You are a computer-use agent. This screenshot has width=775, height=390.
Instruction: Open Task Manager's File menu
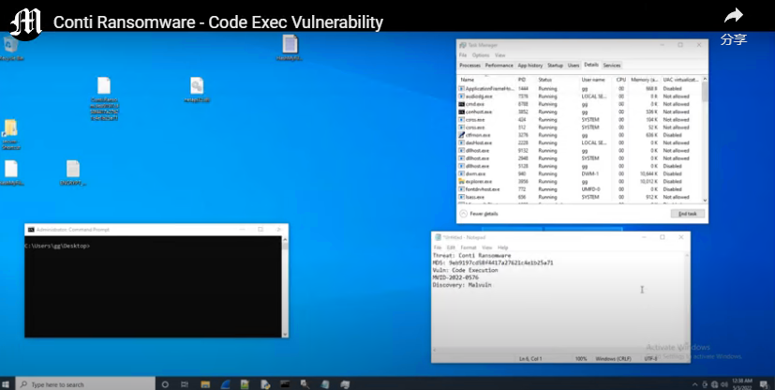[463, 55]
